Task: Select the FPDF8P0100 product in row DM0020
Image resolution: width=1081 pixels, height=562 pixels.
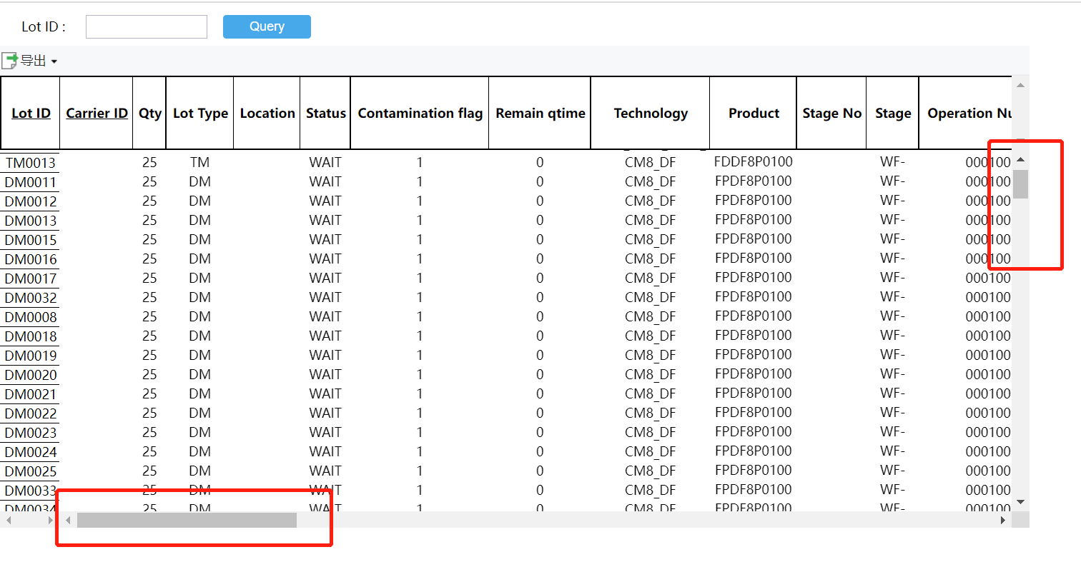Action: [x=754, y=373]
